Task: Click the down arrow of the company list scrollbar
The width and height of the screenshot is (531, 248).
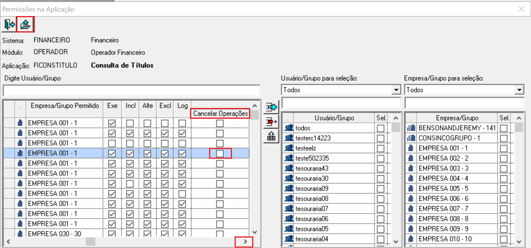Action: (519, 242)
